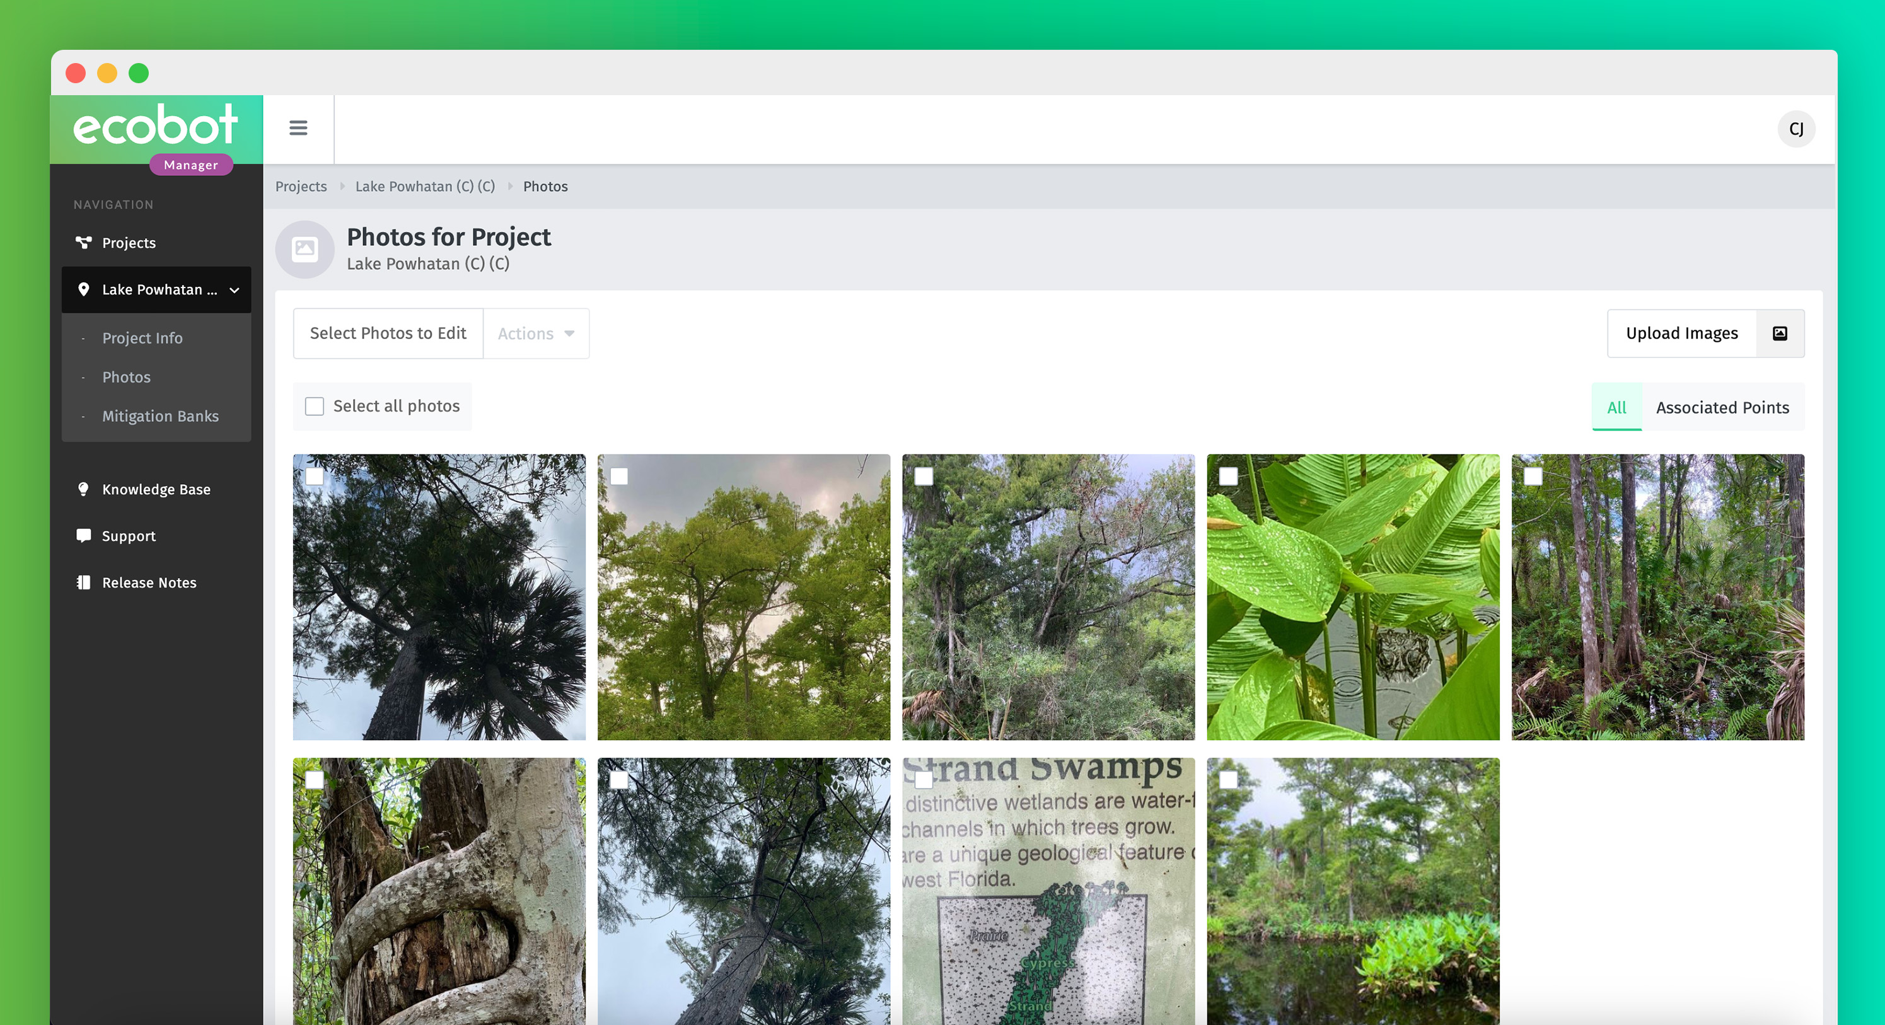Click the image icon inside Upload Images button
1885x1025 pixels.
pyautogui.click(x=1780, y=333)
